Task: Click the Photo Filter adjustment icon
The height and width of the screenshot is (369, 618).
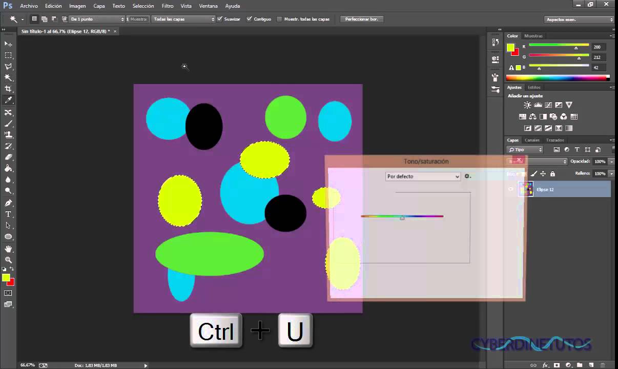Action: point(553,116)
